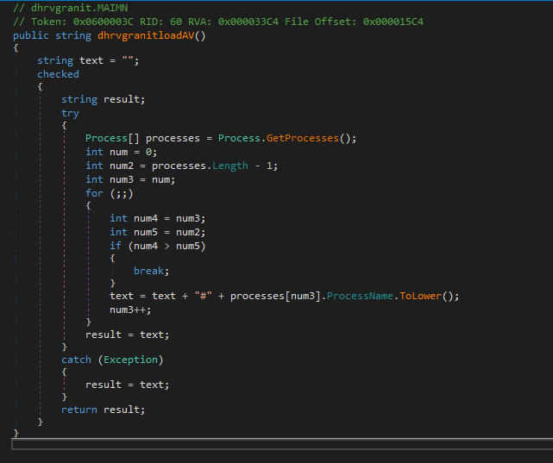Click the 'int num = 0;' line
Image resolution: width=553 pixels, height=463 pixels.
(122, 152)
